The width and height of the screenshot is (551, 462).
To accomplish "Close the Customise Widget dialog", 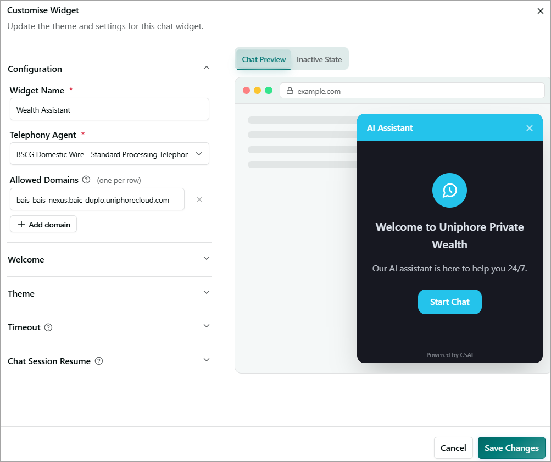I will (540, 11).
